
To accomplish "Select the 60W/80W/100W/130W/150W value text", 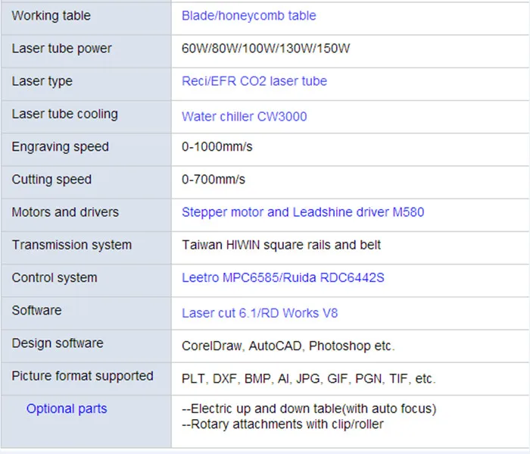I will click(266, 49).
